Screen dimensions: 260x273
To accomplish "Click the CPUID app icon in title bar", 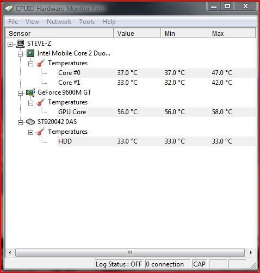I will click(x=9, y=8).
